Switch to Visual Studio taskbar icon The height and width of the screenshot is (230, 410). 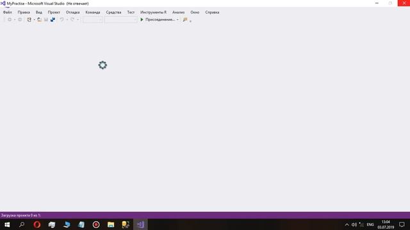(x=140, y=224)
